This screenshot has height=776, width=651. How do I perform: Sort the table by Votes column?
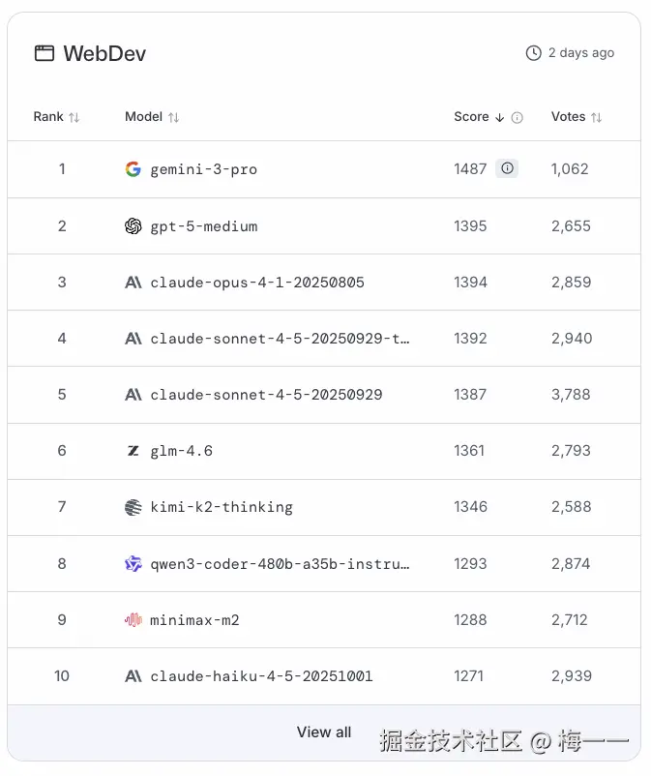tap(597, 118)
